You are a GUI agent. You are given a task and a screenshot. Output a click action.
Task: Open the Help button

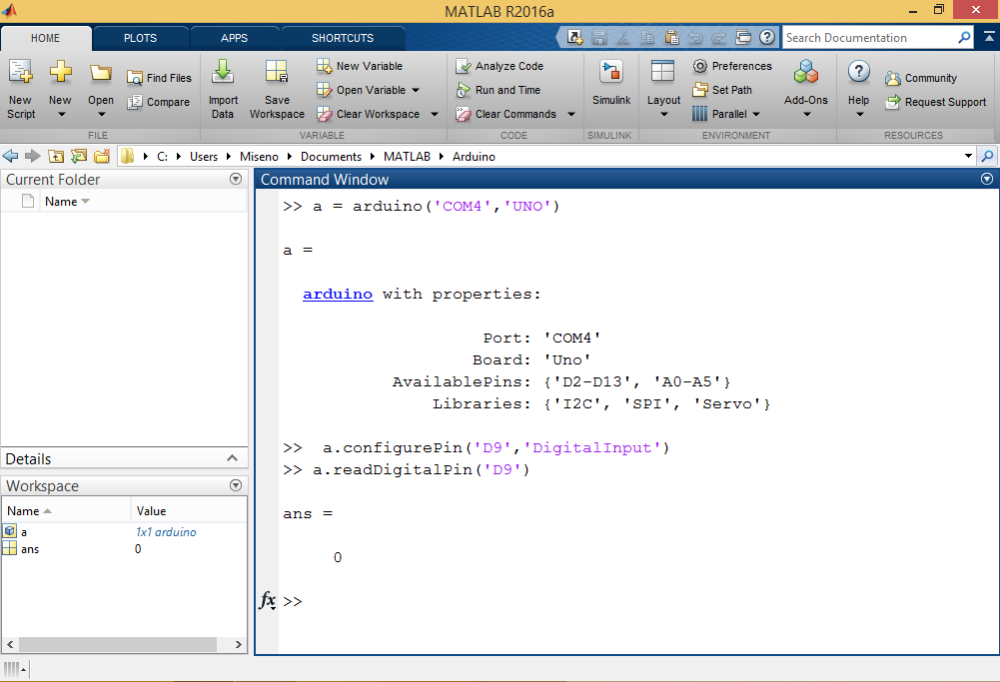(x=858, y=89)
